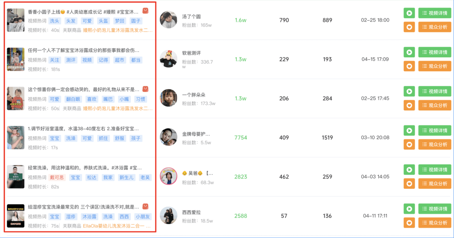This screenshot has width=454, height=238.
Task: Open the video title 经常洗澡，用这种温和的
Action: pos(84,168)
